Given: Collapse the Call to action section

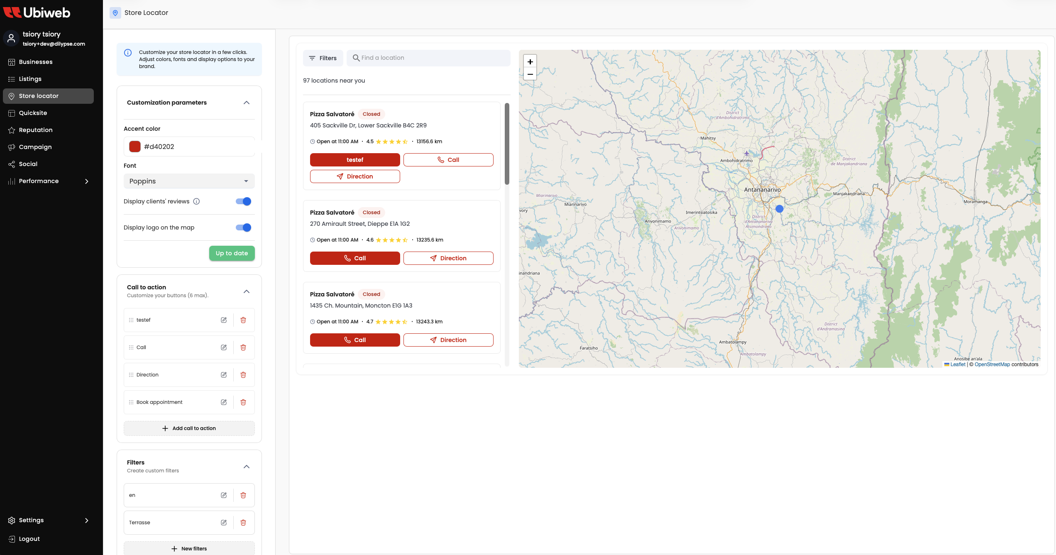Looking at the screenshot, I should tap(247, 291).
